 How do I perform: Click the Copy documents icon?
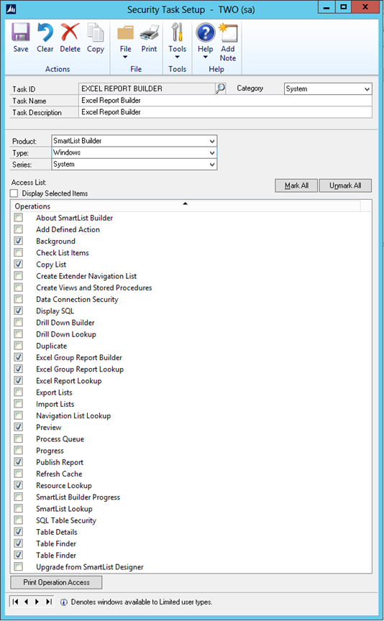[96, 32]
